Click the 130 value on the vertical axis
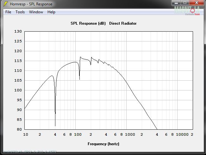The height and width of the screenshot is (155, 206). (x=18, y=31)
